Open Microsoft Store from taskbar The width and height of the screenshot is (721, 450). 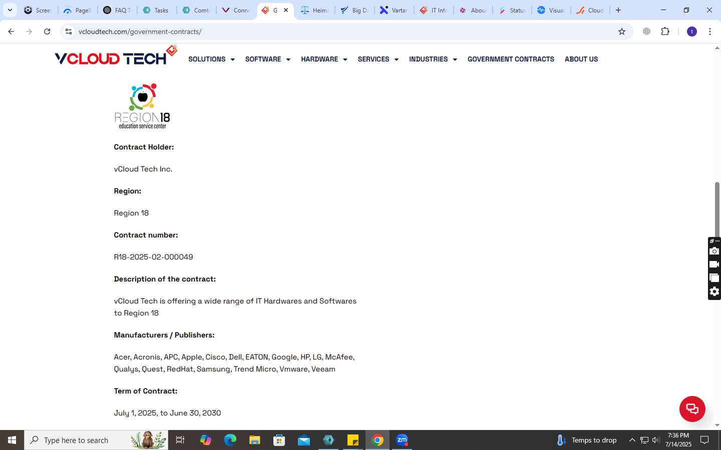click(279, 440)
